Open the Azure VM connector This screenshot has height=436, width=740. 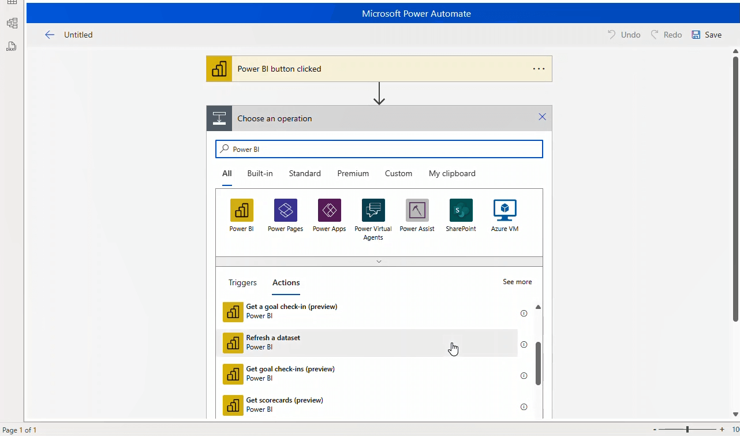[504, 210]
